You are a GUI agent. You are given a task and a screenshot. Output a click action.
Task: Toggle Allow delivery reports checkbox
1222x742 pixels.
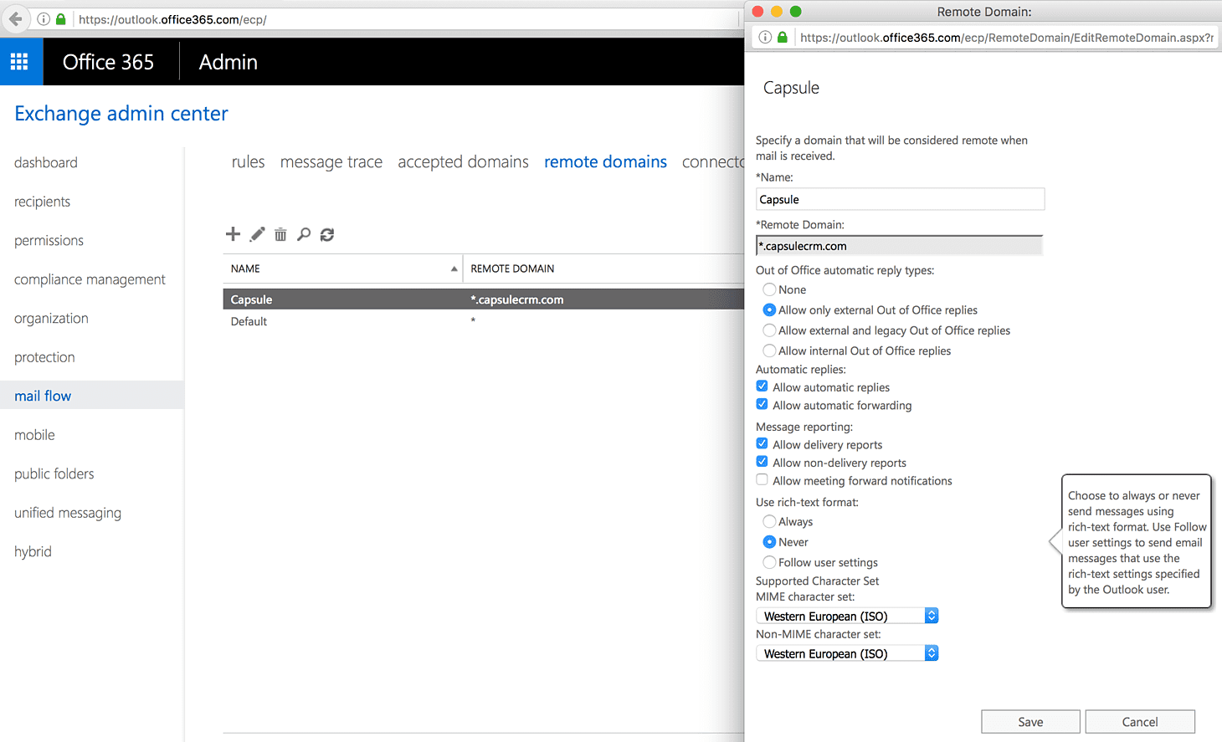pos(762,443)
